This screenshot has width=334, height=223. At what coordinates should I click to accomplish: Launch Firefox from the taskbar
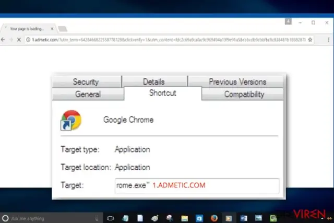214,218
